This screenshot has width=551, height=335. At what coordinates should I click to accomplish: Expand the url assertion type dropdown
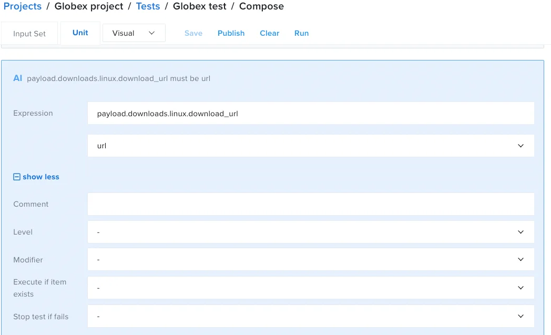point(310,146)
